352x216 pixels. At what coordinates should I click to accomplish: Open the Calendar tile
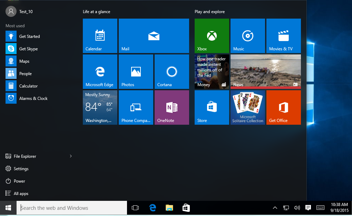100,36
